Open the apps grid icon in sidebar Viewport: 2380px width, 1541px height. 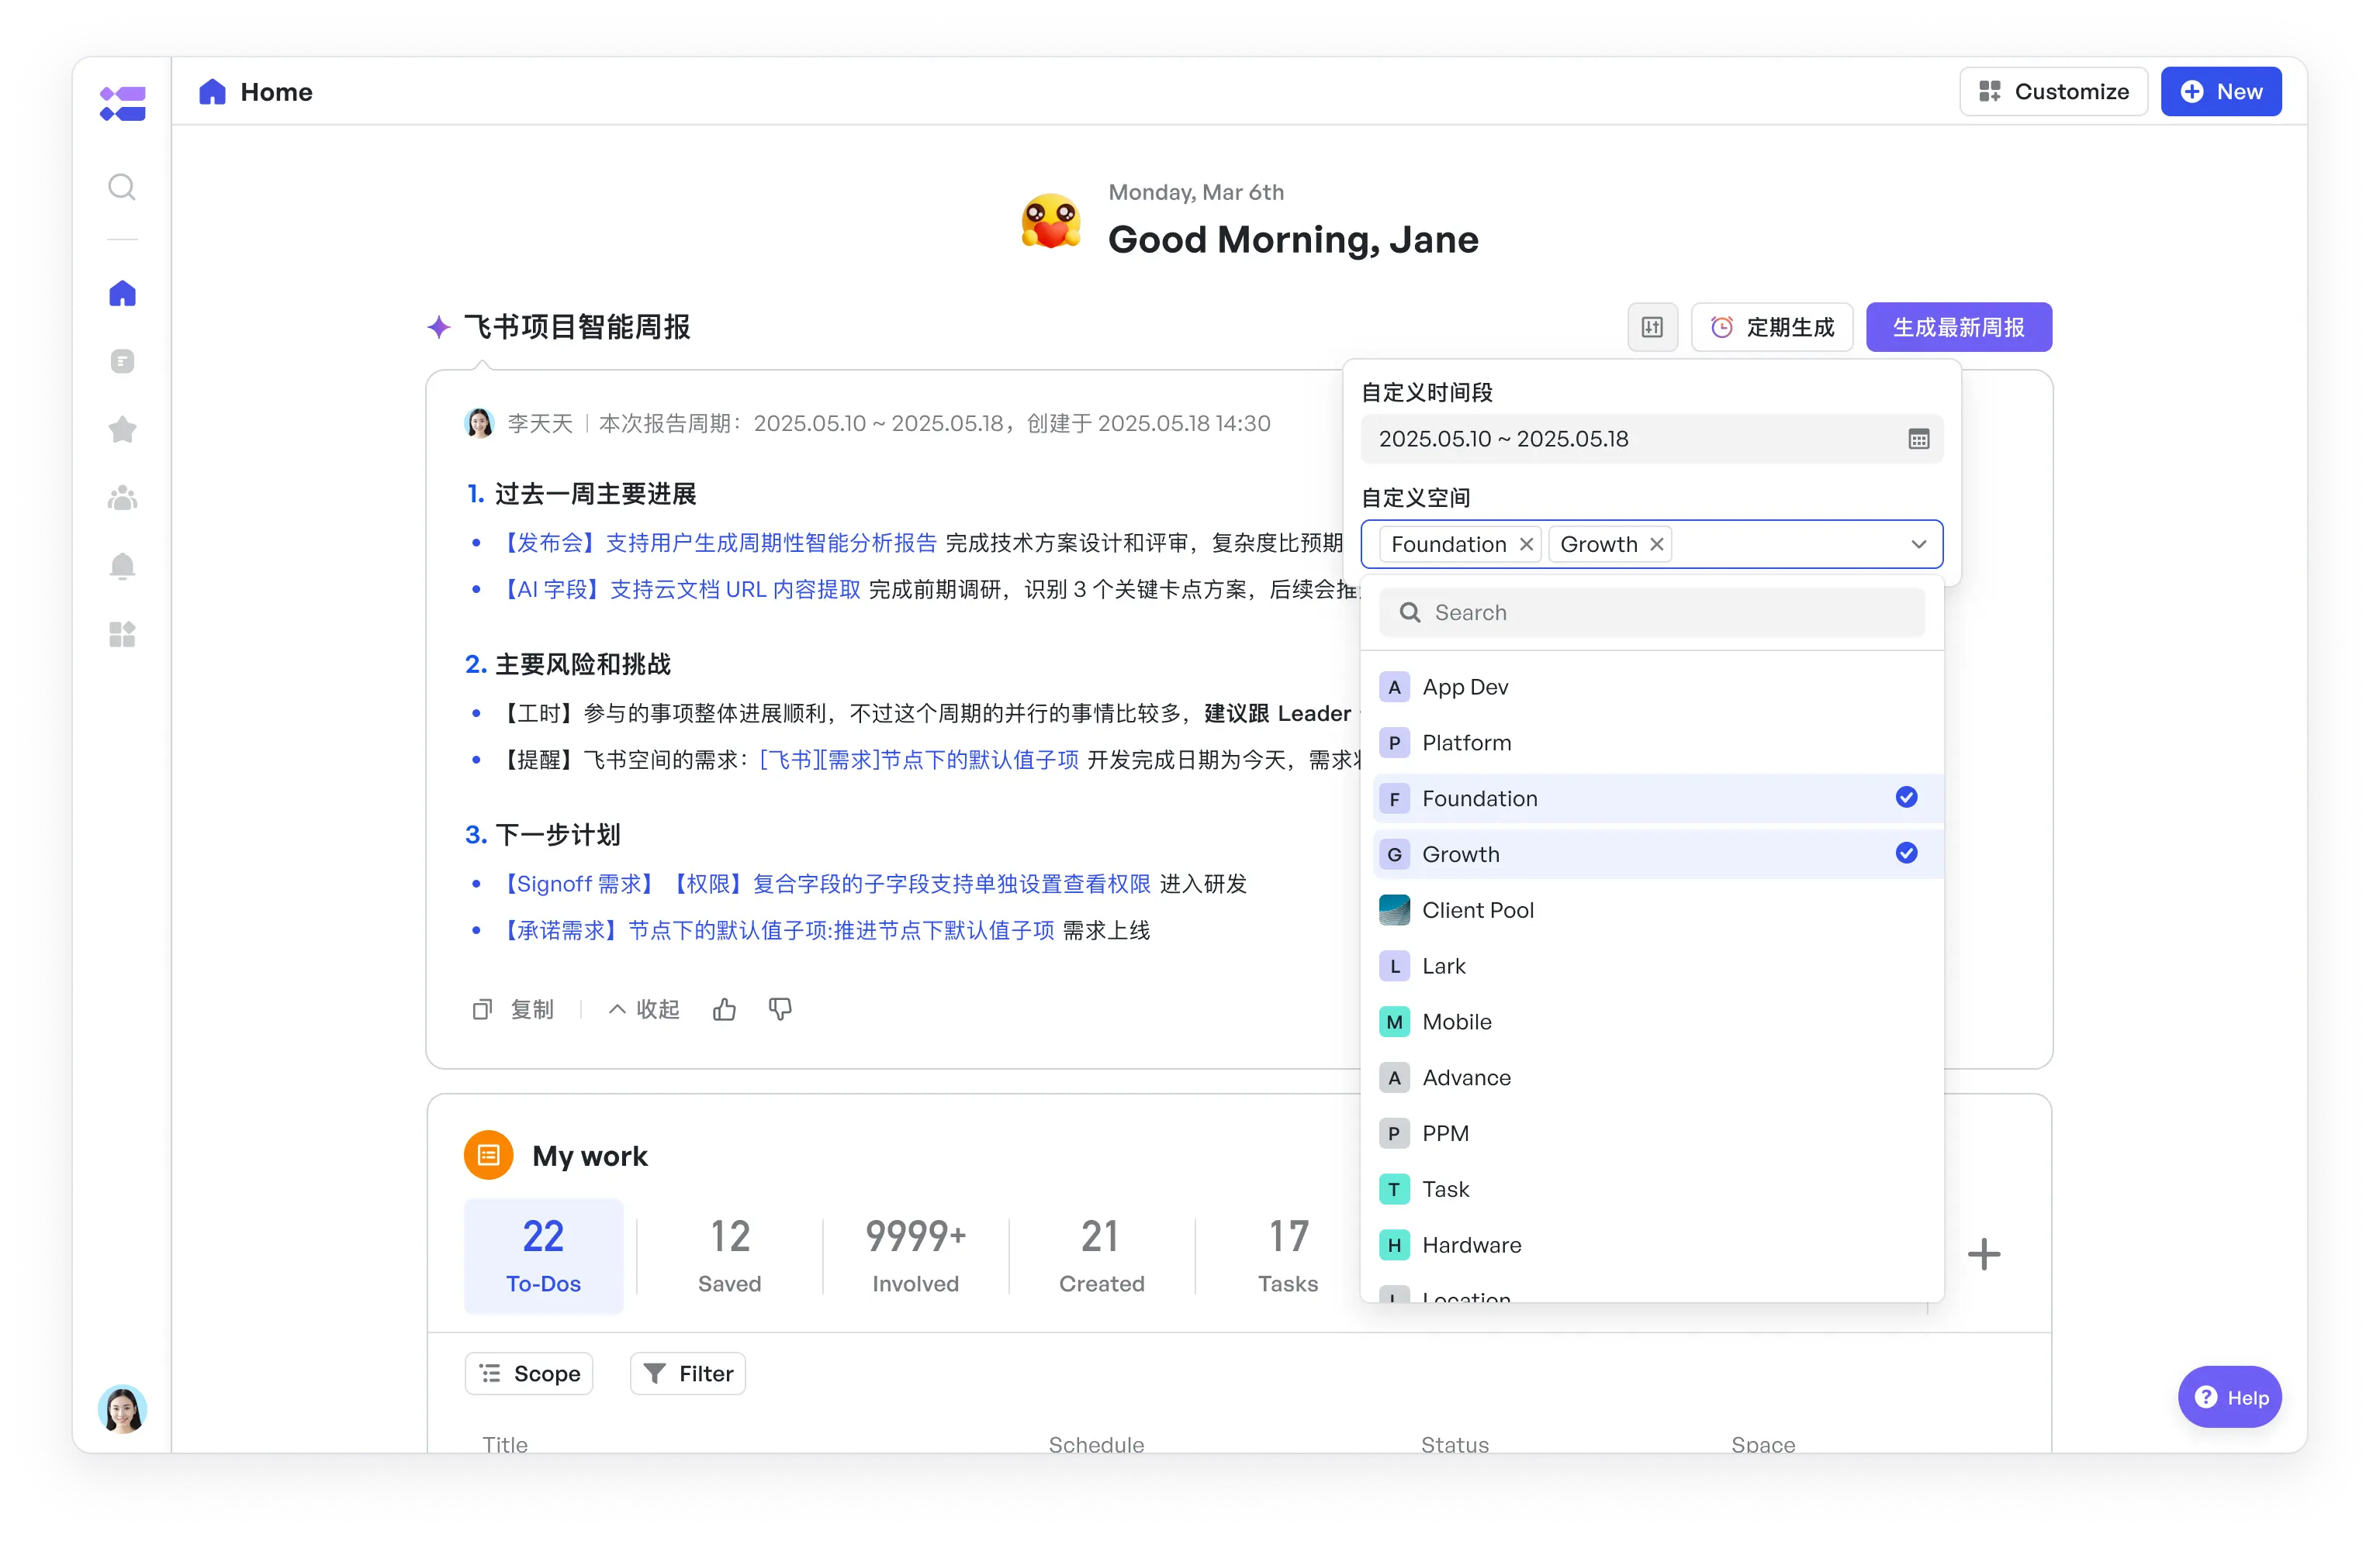coord(122,635)
